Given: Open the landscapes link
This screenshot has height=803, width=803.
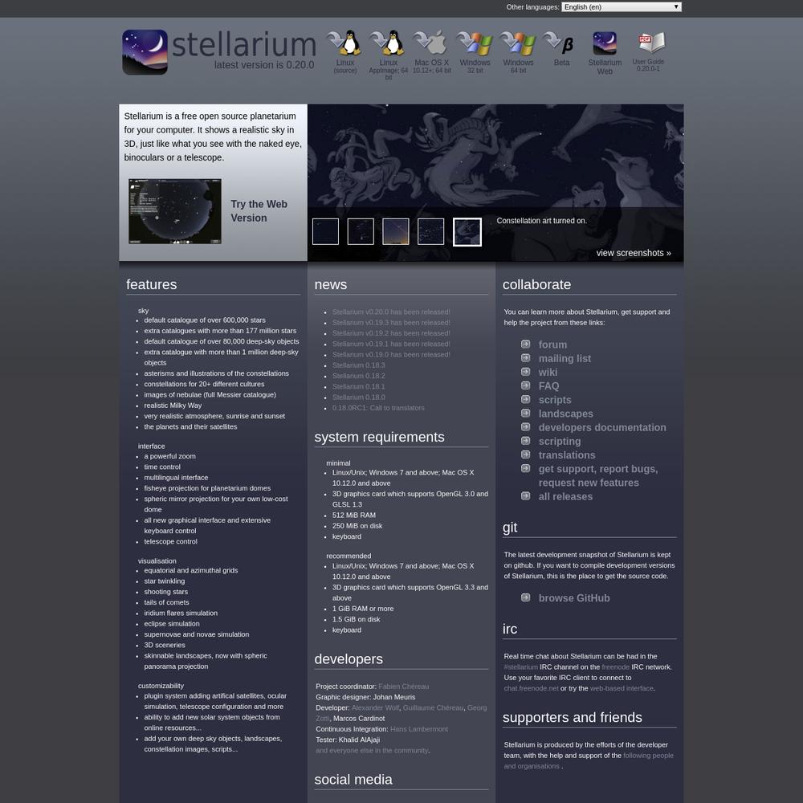Looking at the screenshot, I should point(565,414).
